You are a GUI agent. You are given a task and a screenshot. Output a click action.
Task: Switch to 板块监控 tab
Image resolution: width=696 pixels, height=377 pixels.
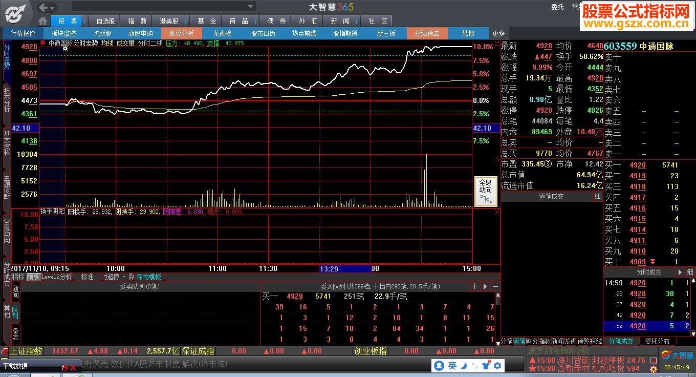(64, 33)
